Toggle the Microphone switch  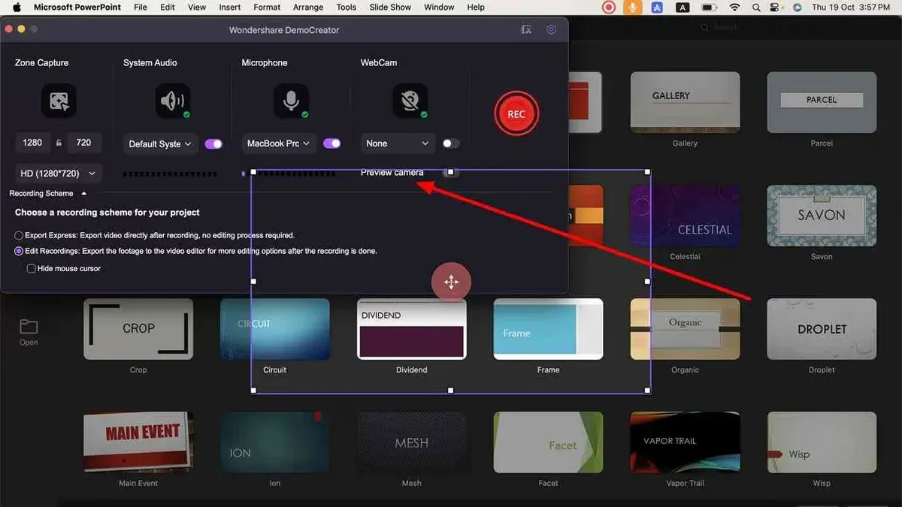click(331, 143)
